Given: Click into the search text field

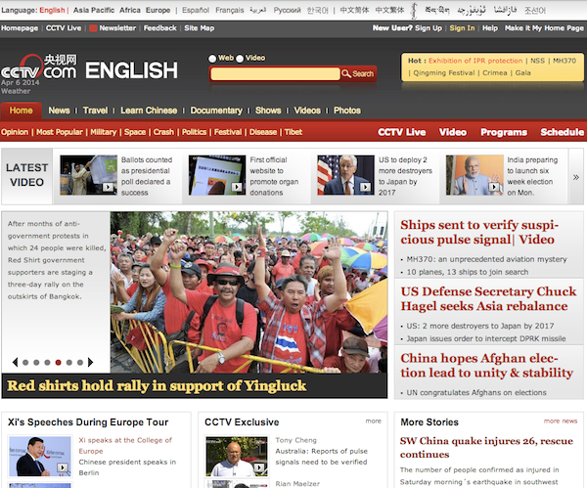Looking at the screenshot, I should [274, 73].
